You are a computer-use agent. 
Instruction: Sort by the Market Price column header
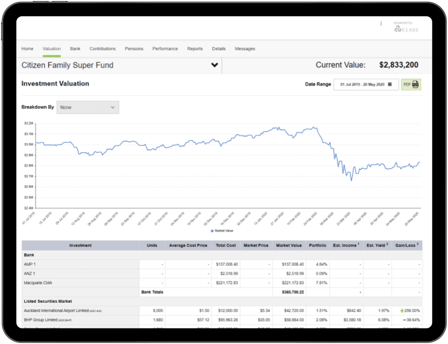pos(256,245)
